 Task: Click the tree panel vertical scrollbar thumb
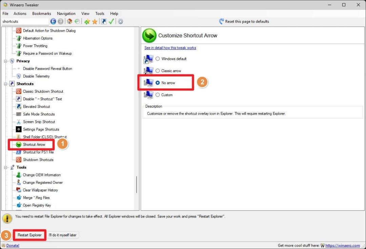pyautogui.click(x=136, y=185)
